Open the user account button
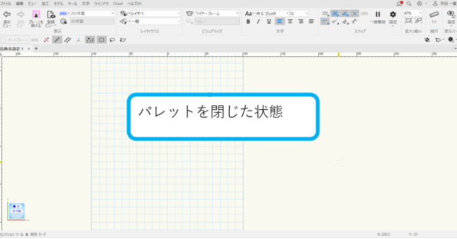This screenshot has width=457, height=239. point(445,3)
